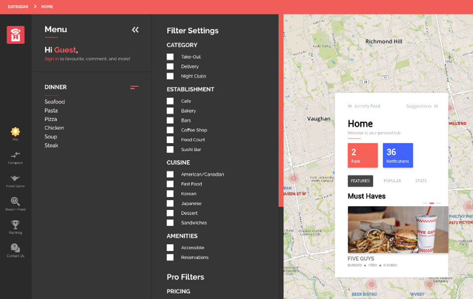Screen dimensions: 473x299
Task: Select the FEATURED tab
Action: pyautogui.click(x=360, y=181)
